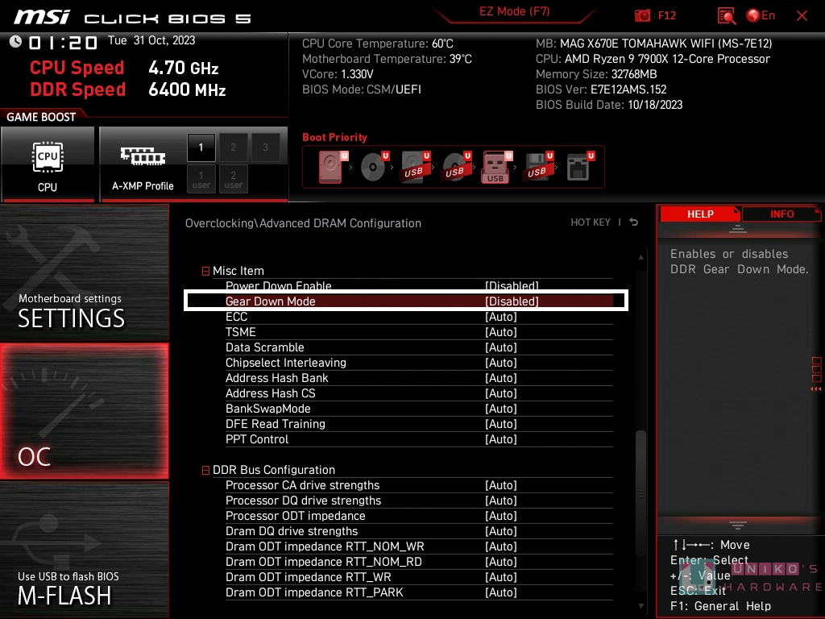Click the USB floppy boot device icon
This screenshot has width=825, height=619.
538,166
